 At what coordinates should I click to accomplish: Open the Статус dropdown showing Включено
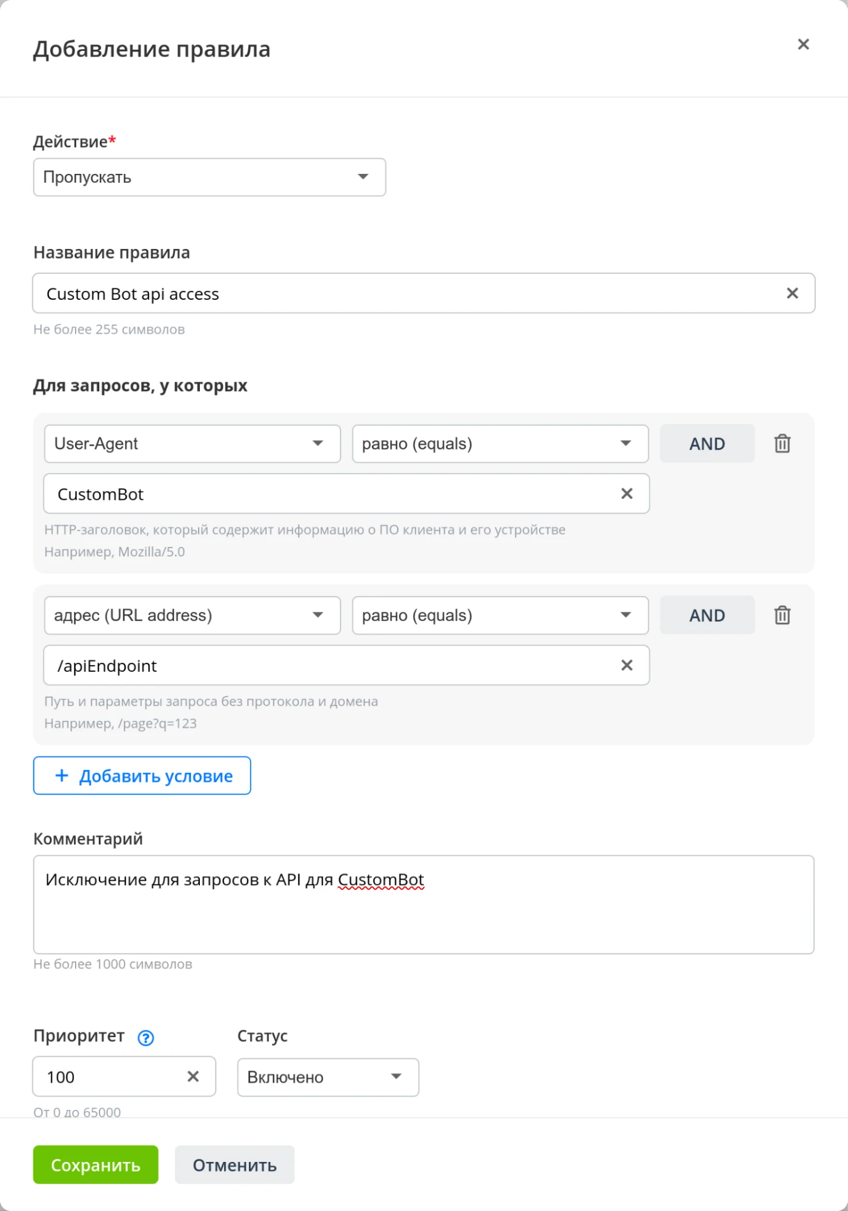[x=327, y=1077]
